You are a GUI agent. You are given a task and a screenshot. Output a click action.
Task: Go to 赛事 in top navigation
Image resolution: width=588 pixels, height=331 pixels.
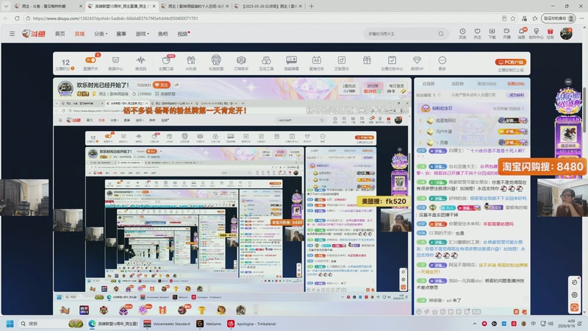121,34
